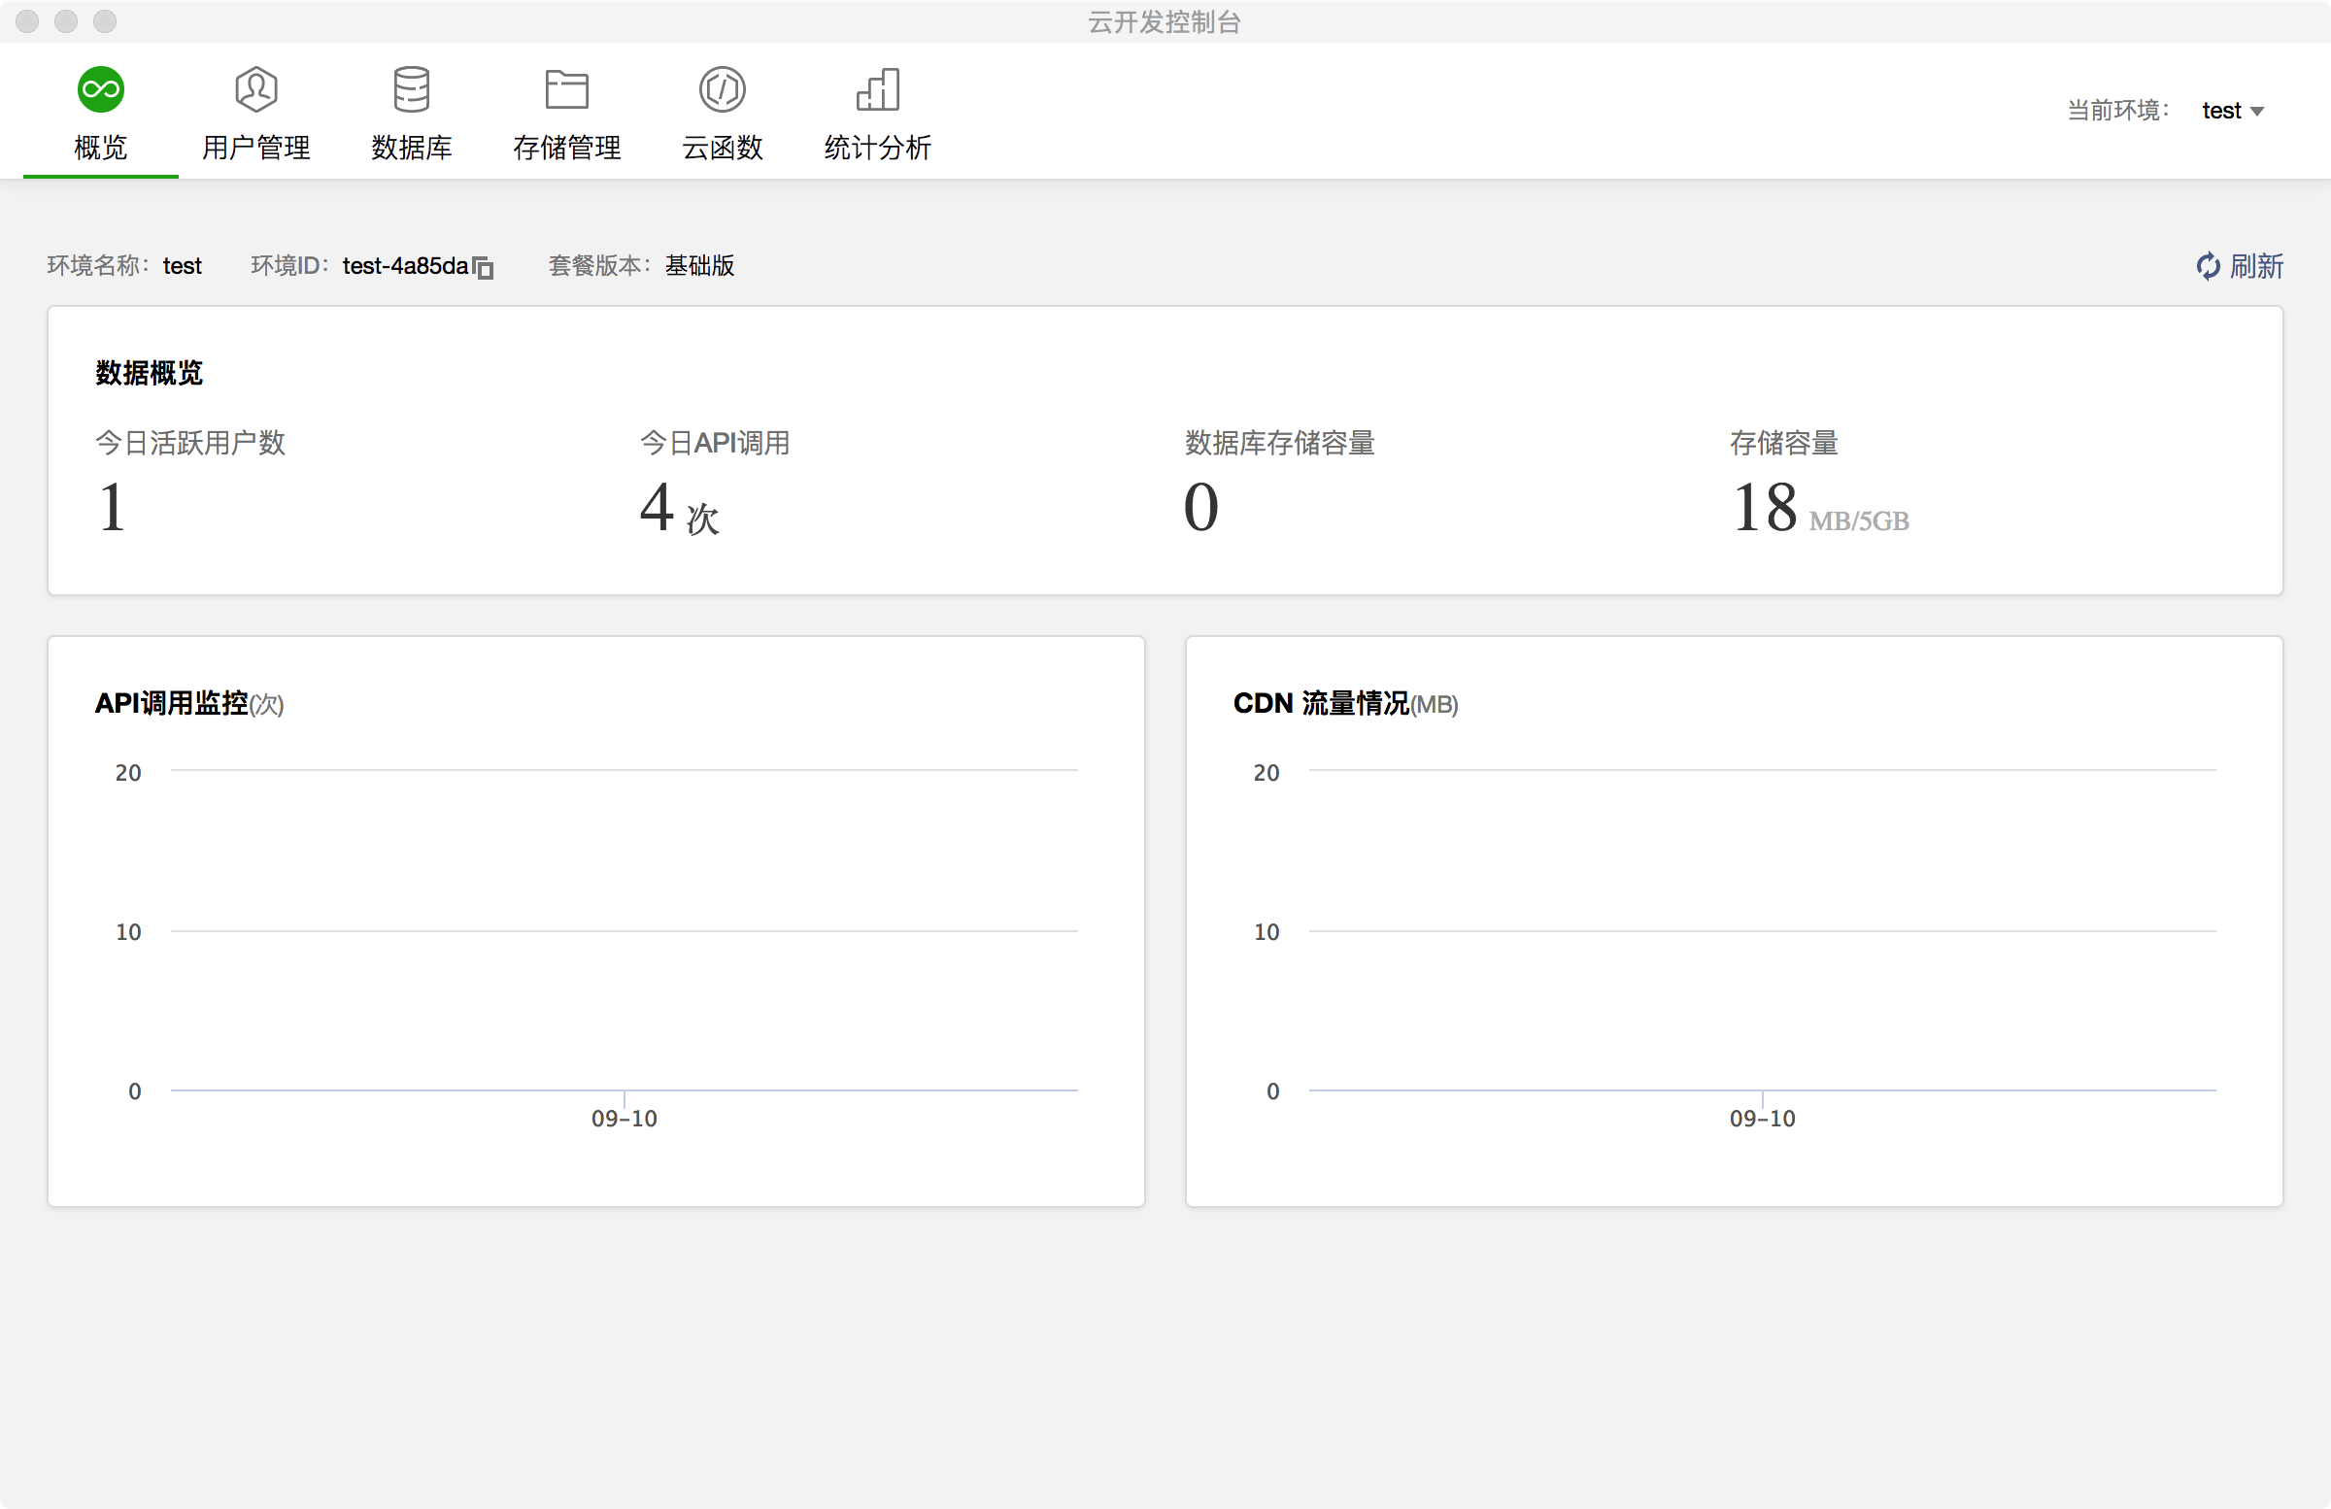
Task: Click the circular refresh arrow icon
Action: tap(2208, 266)
